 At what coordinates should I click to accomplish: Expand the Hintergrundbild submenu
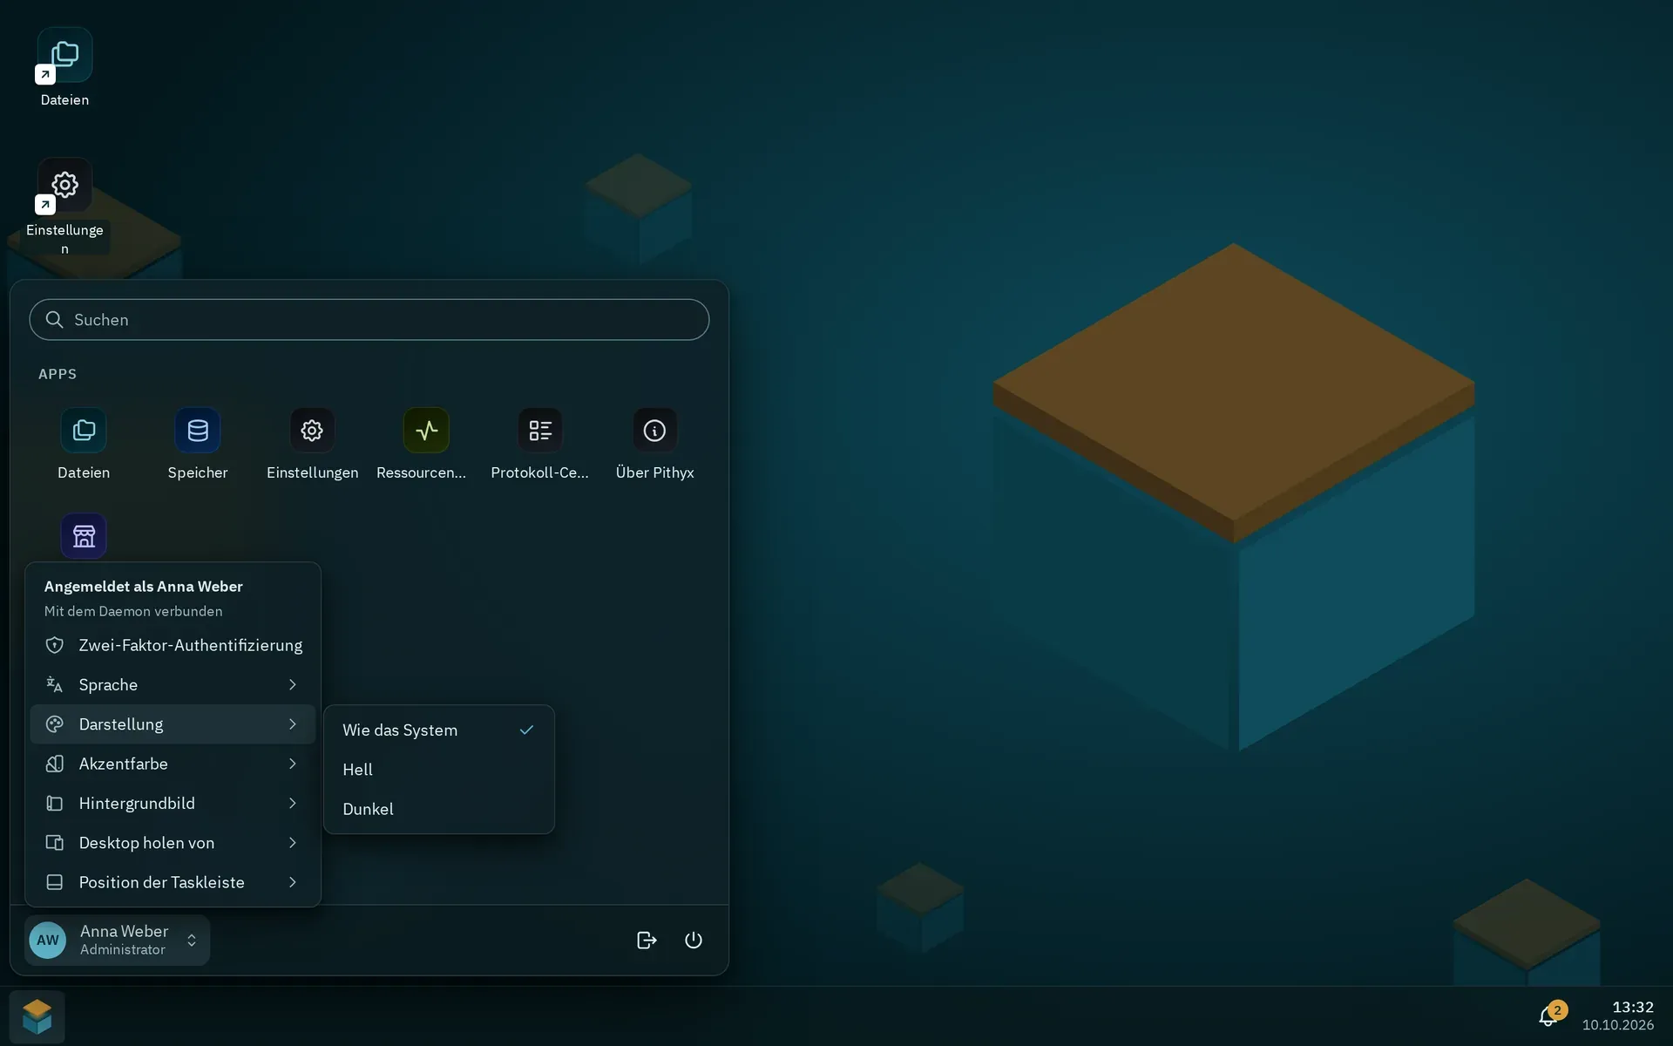click(173, 804)
